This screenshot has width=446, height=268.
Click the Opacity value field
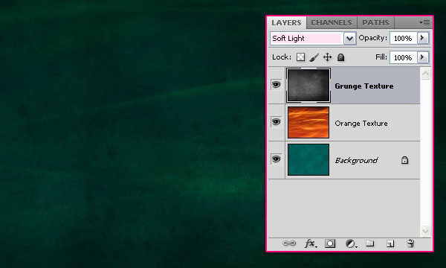coord(403,38)
